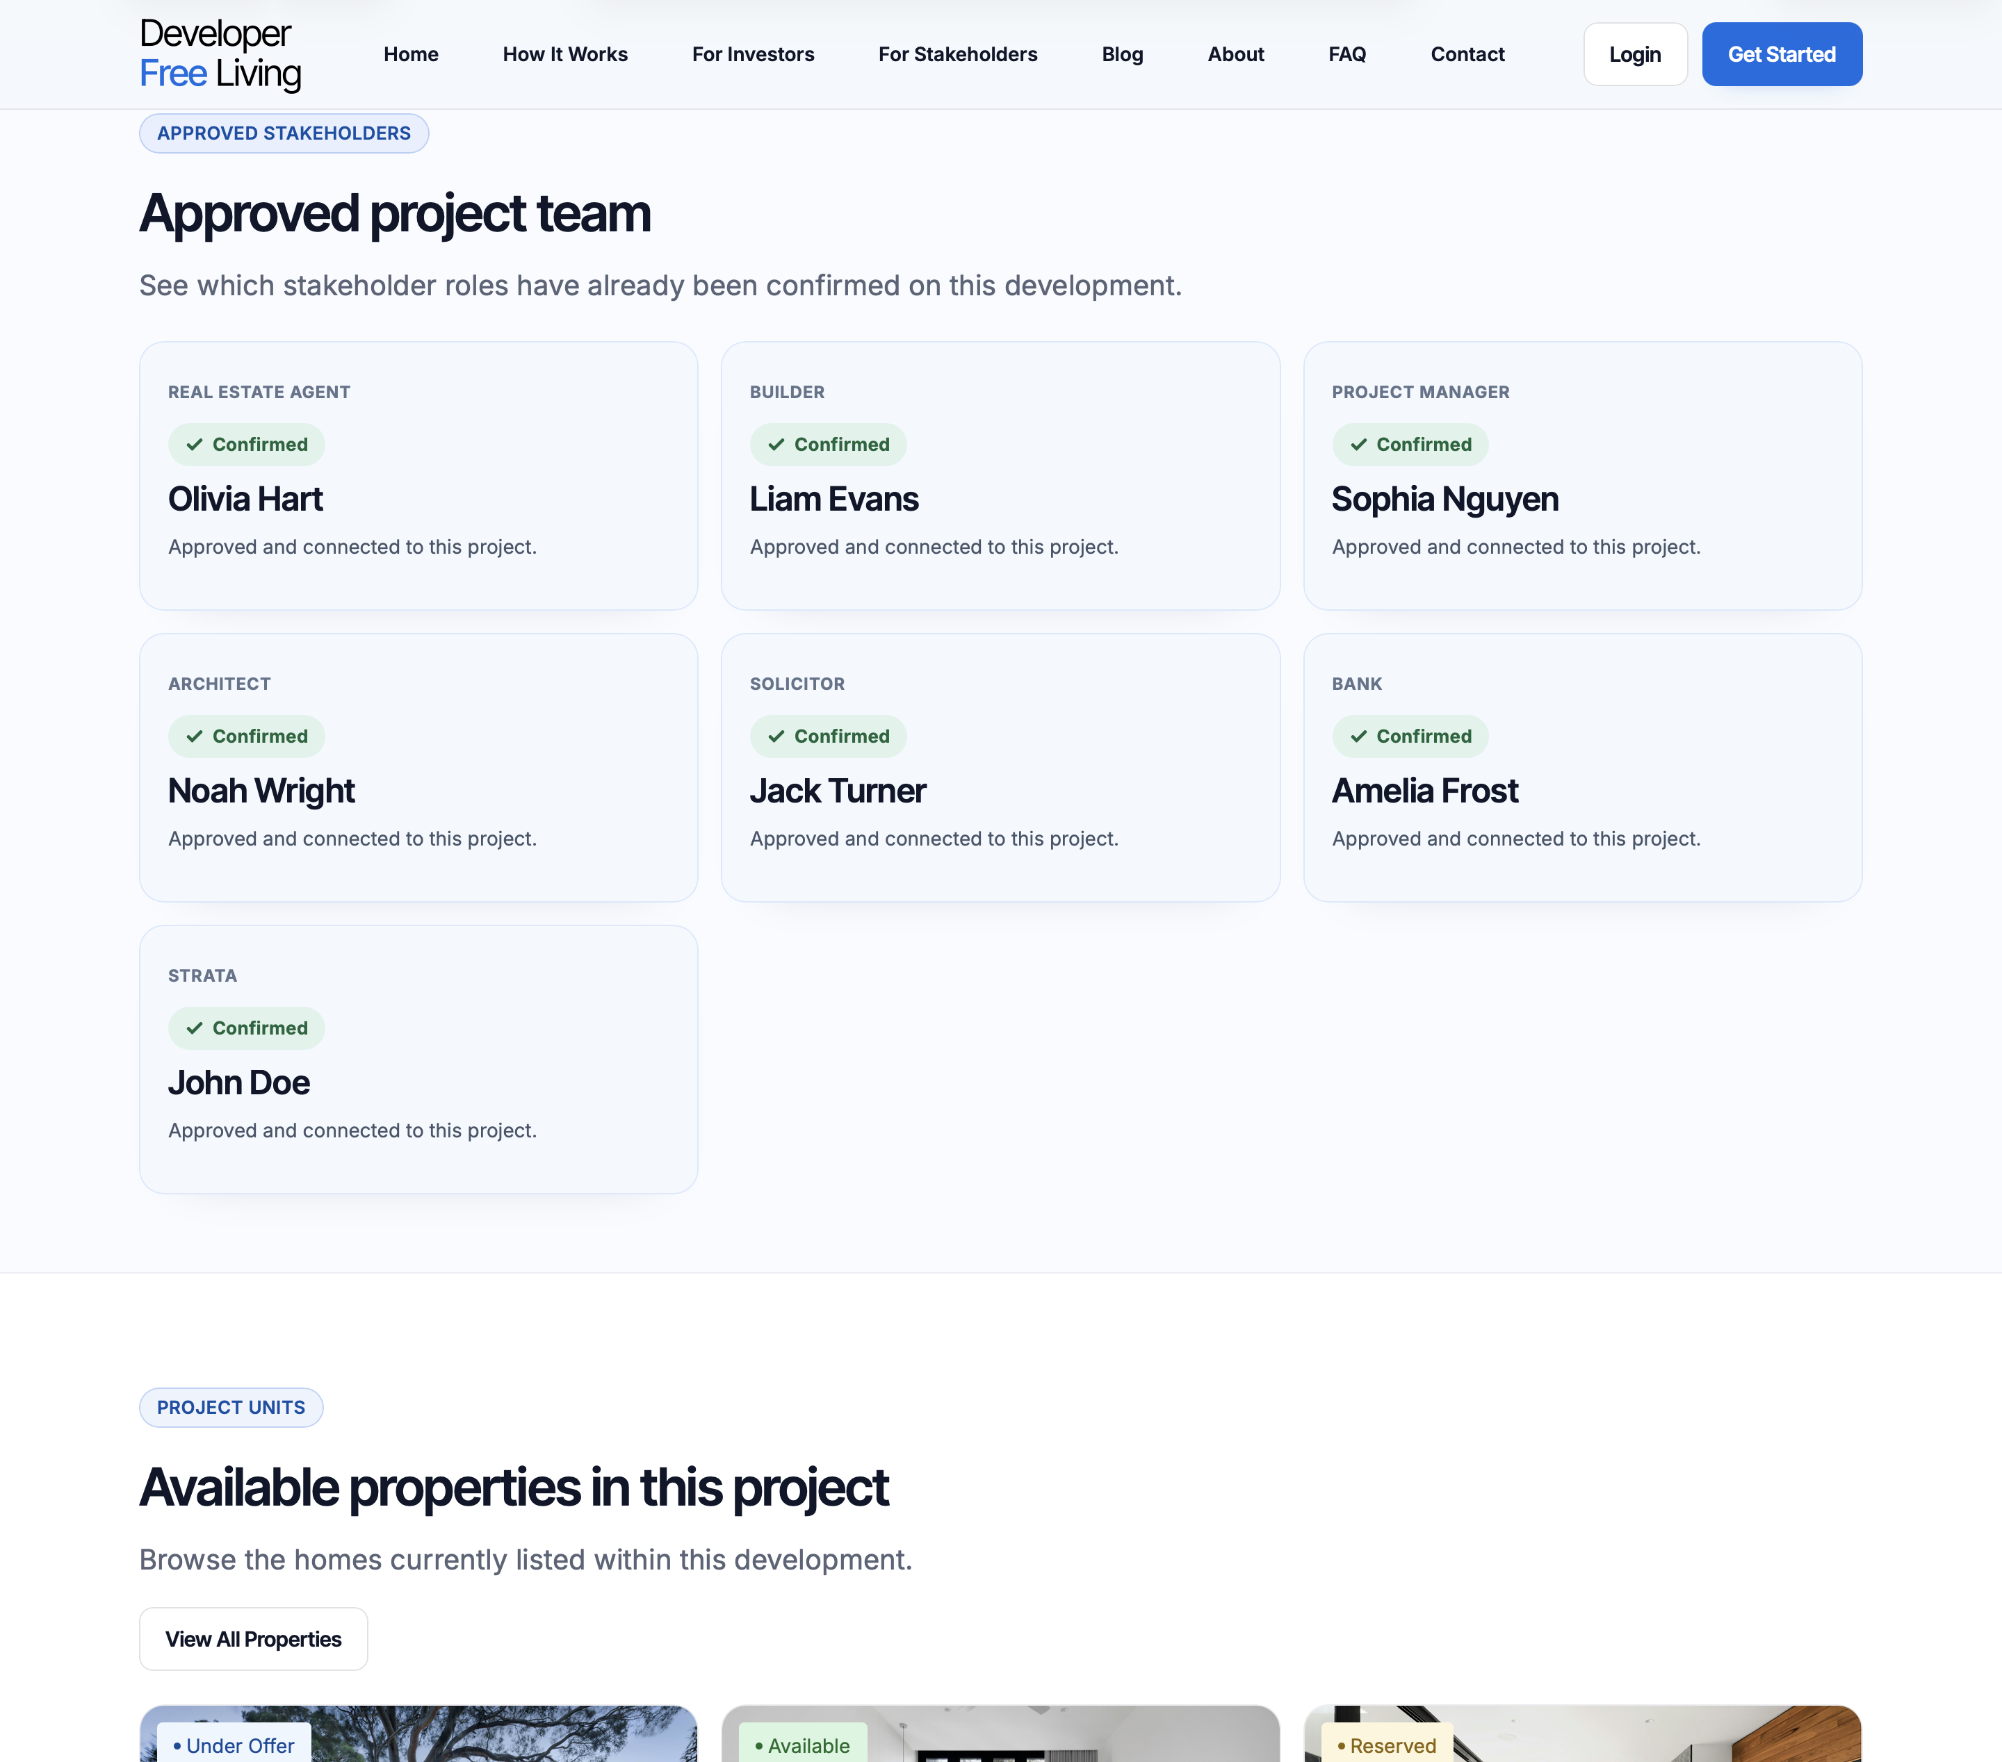Navigate to the Blog page
2002x1762 pixels.
click(1121, 53)
